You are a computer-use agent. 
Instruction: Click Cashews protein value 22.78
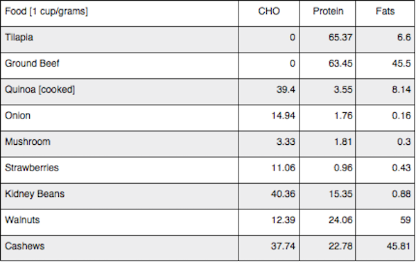point(340,246)
